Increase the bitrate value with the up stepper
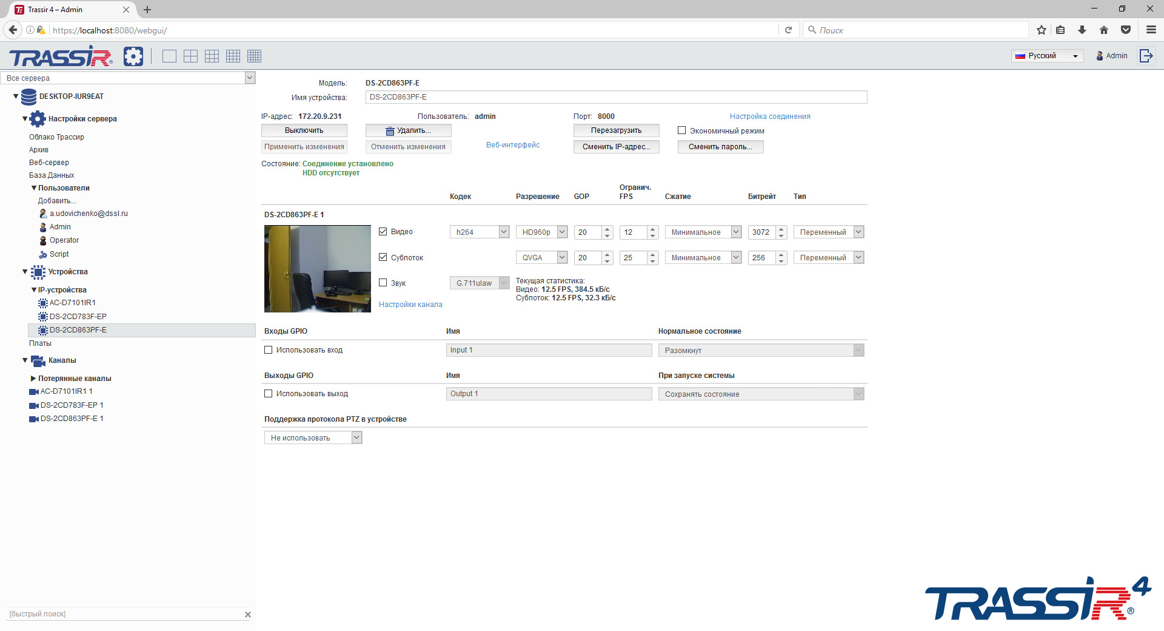The image size is (1164, 631). (781, 229)
